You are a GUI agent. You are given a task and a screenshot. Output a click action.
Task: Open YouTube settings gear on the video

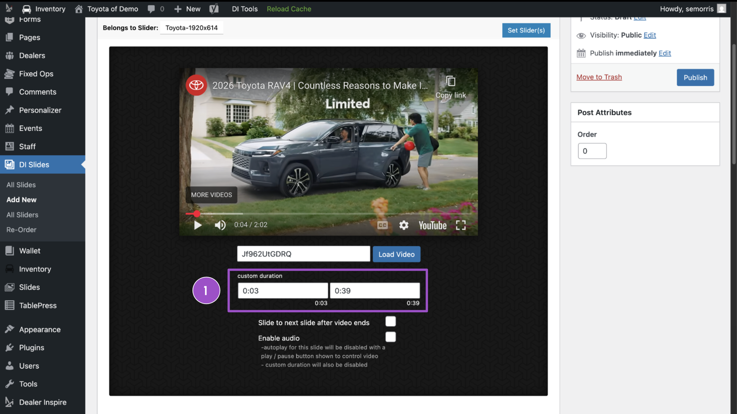click(x=404, y=225)
